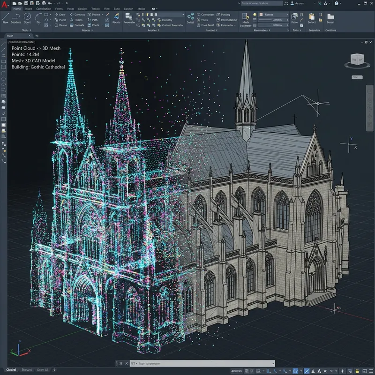Click the Formats button in ribbon
This screenshot has height=375, width=375.
pos(77,25)
